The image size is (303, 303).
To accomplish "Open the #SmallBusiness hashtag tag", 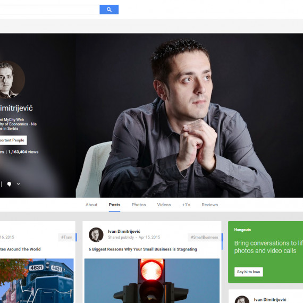I will tap(205, 237).
